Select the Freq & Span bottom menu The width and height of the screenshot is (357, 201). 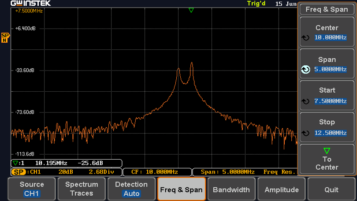pos(181,190)
